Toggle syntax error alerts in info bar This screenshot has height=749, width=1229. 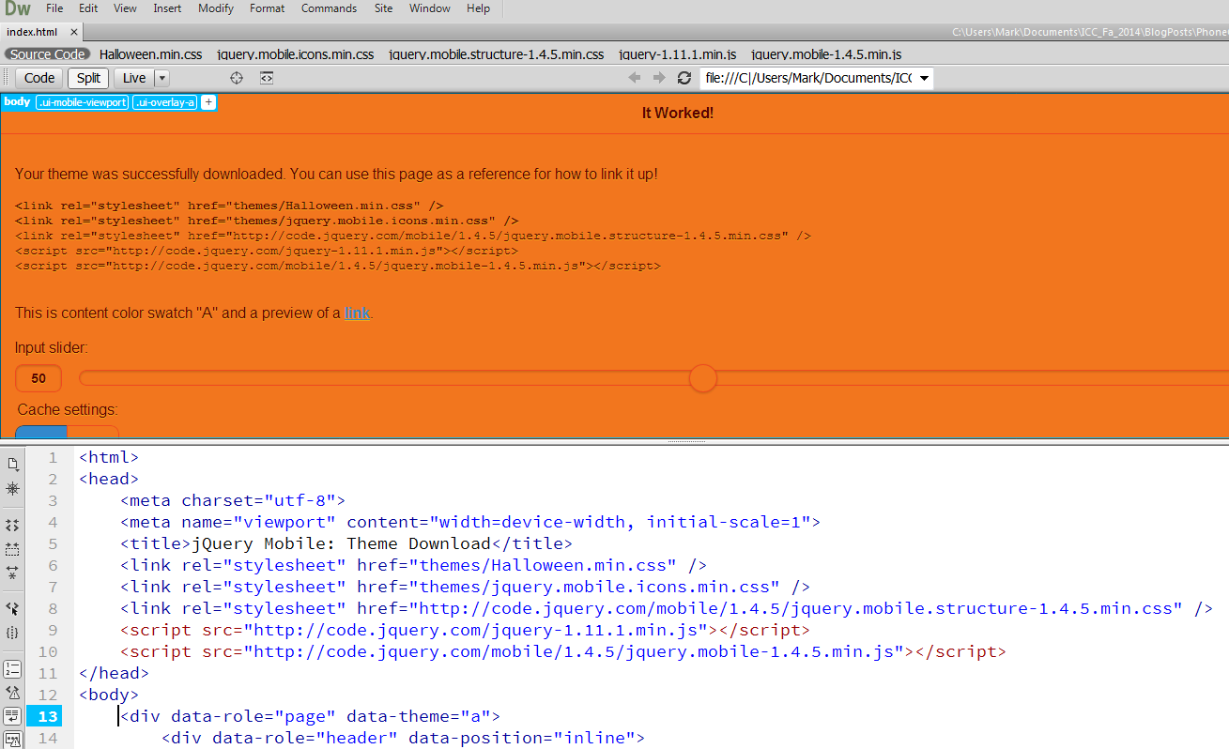click(x=13, y=740)
